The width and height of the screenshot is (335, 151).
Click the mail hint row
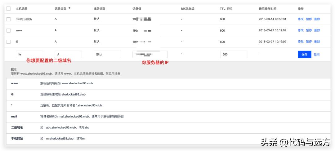pyautogui.click(x=168, y=117)
